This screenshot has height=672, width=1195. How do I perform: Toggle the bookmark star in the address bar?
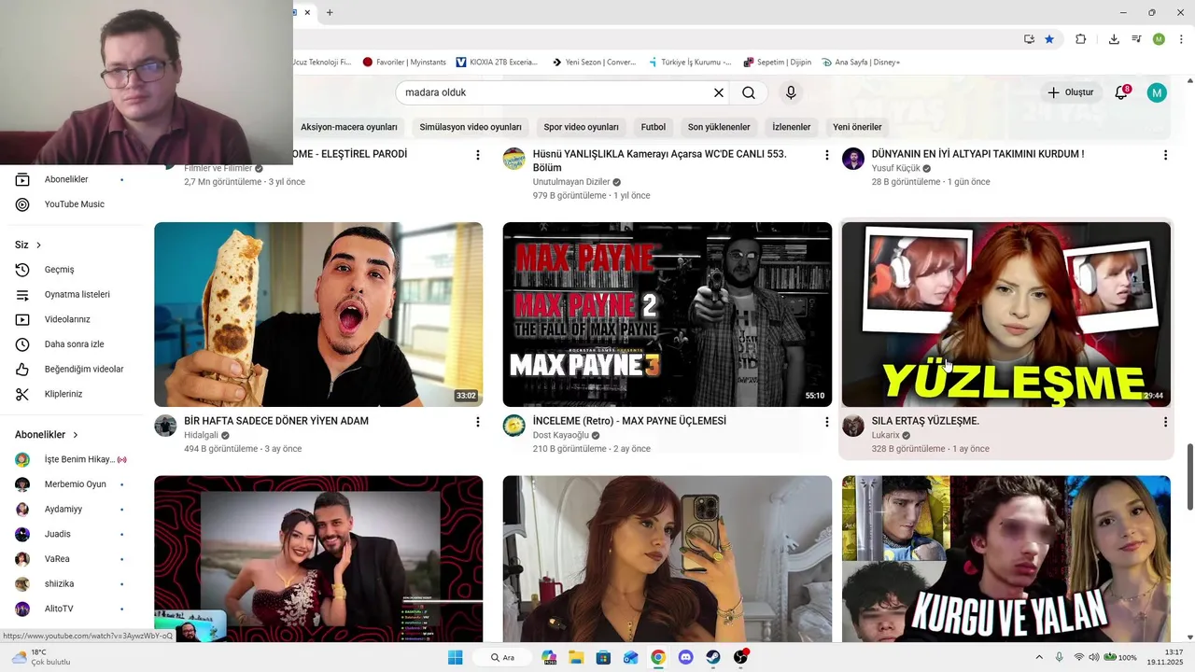coord(1049,39)
